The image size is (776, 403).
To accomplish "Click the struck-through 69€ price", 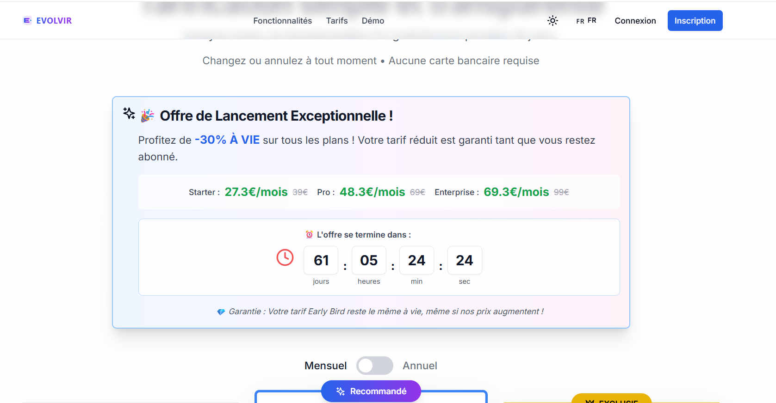I will coord(417,192).
